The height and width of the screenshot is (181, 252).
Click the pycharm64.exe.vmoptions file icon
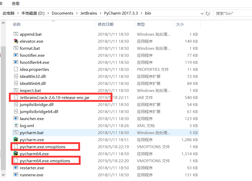[16, 161]
